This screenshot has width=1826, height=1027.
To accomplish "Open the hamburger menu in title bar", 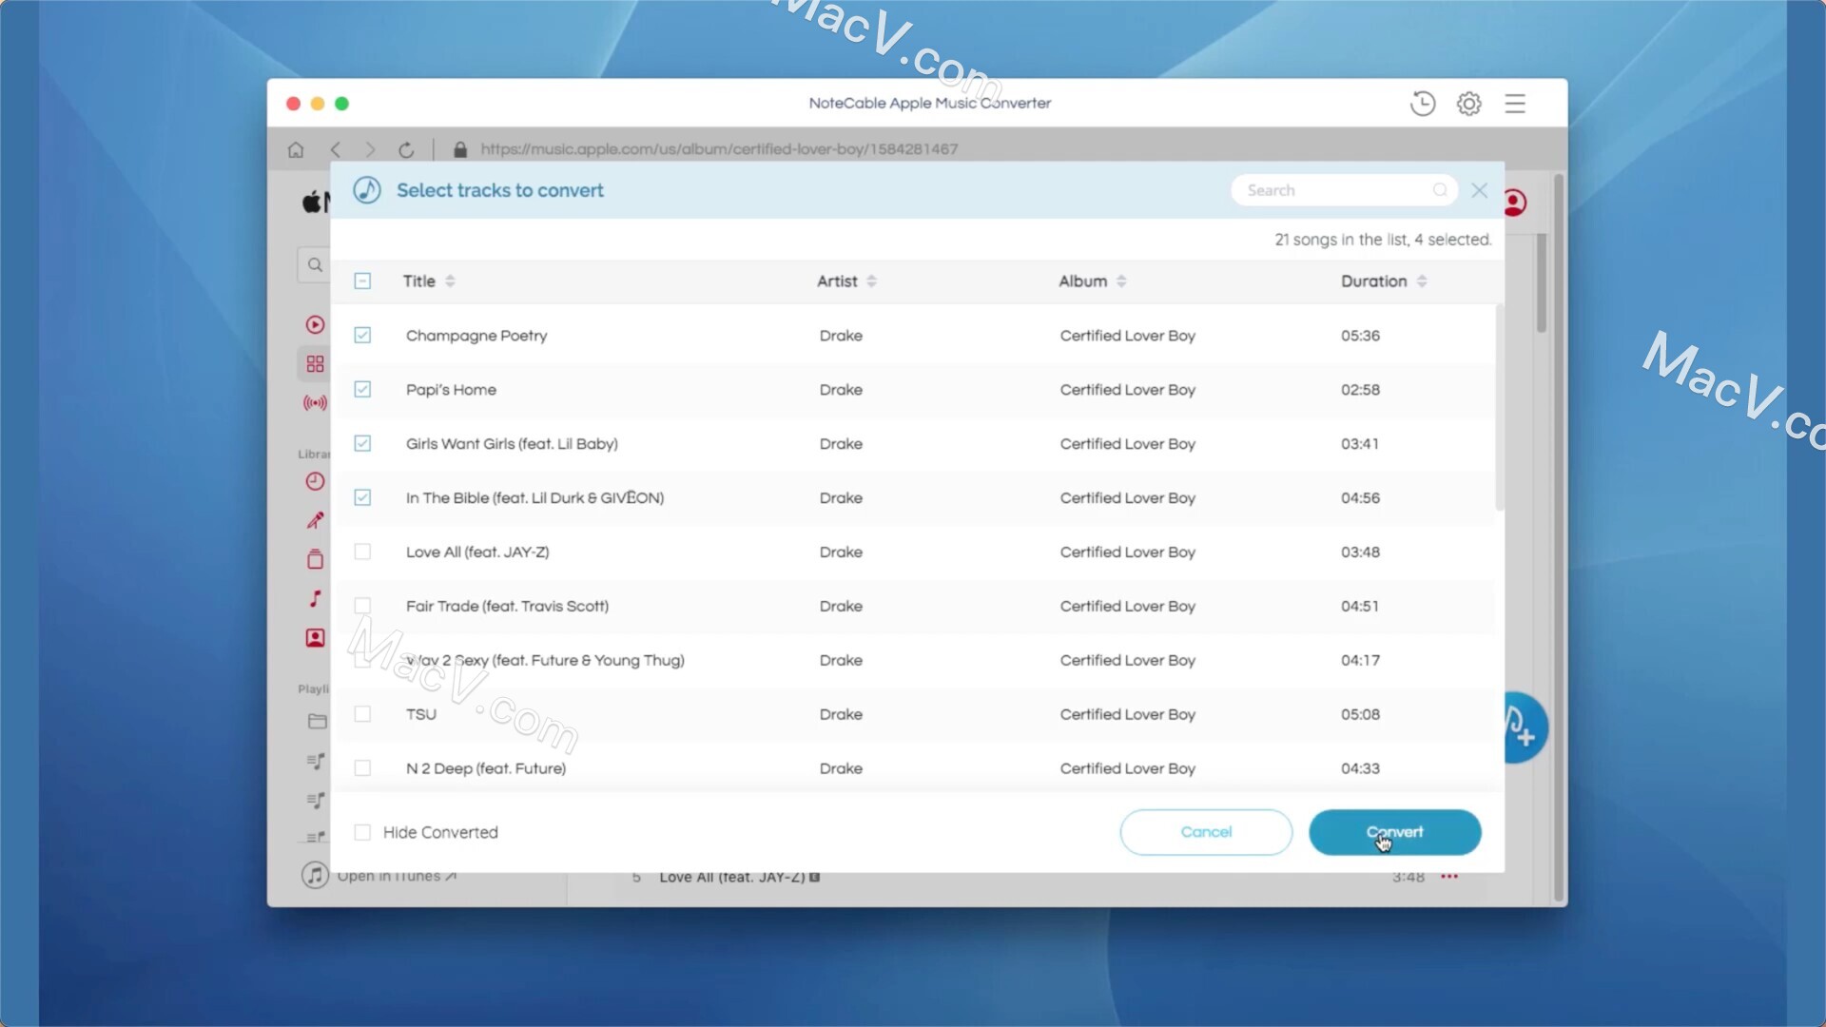I will coord(1515,104).
